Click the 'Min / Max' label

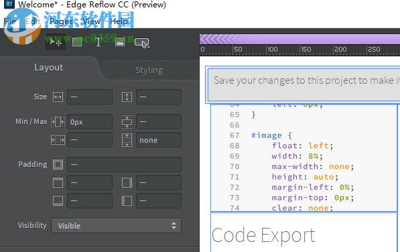coord(31,121)
